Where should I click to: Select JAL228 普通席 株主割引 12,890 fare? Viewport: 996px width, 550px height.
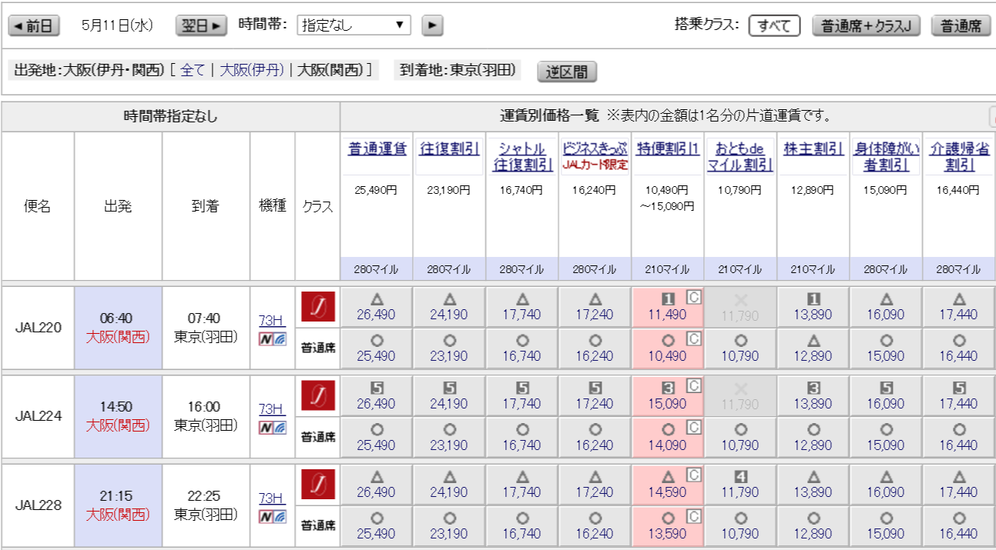point(813,525)
